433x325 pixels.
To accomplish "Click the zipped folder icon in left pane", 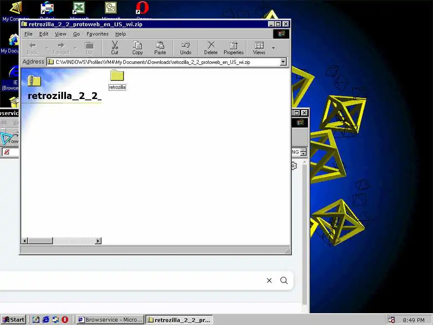I will 34,81.
